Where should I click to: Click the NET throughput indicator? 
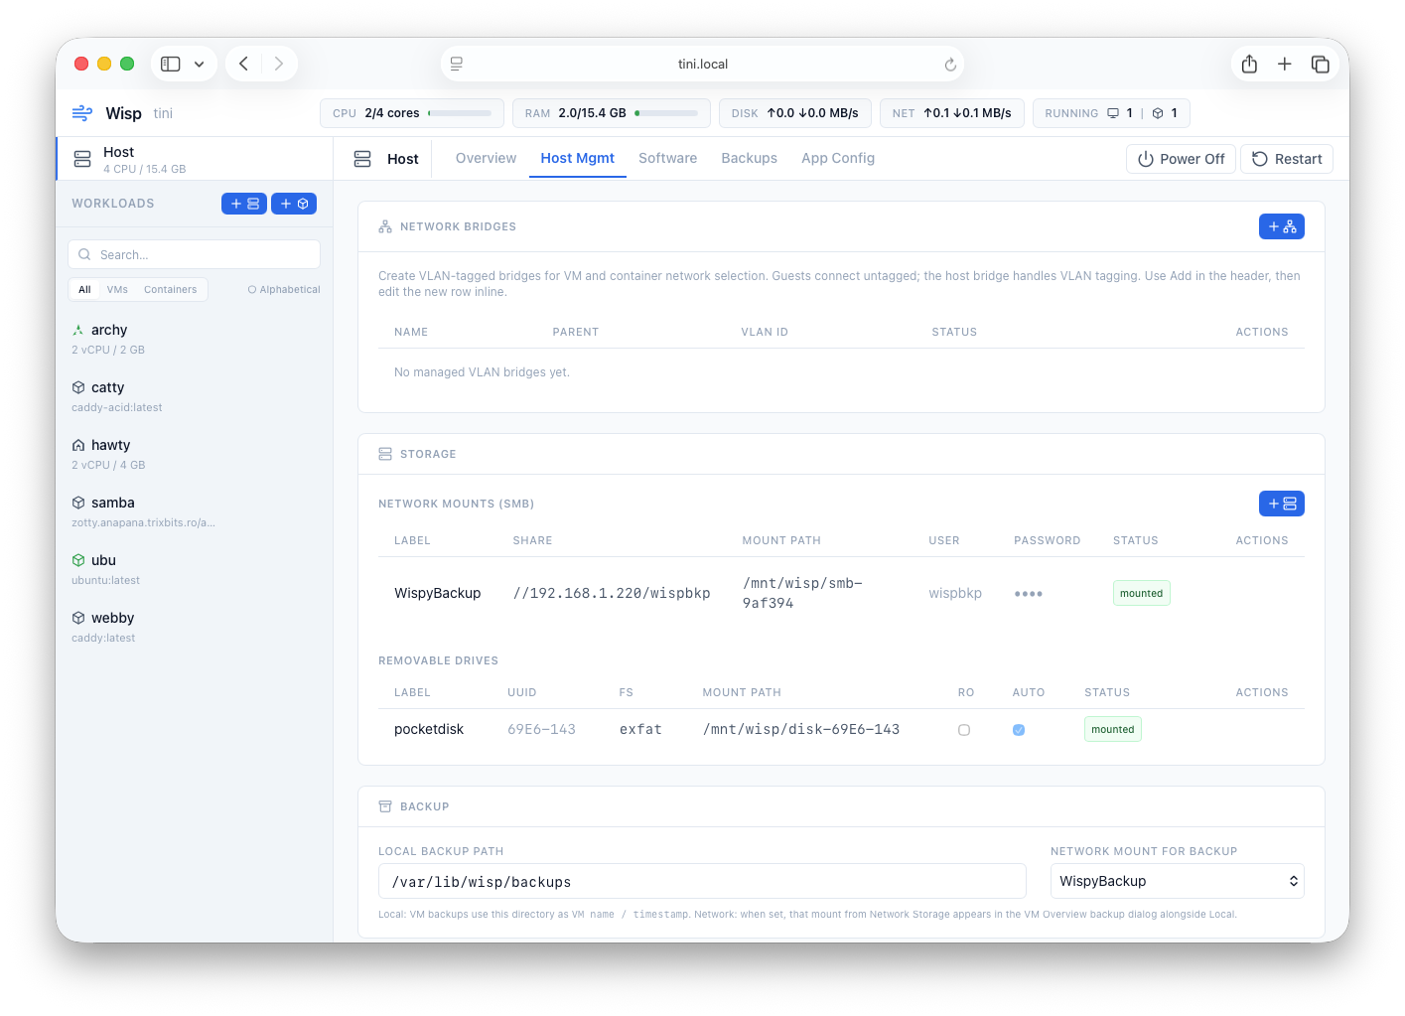952,113
